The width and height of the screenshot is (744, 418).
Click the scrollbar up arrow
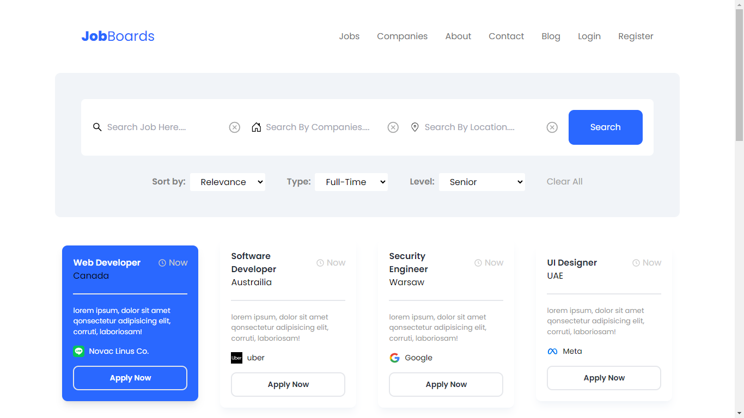pos(739,4)
